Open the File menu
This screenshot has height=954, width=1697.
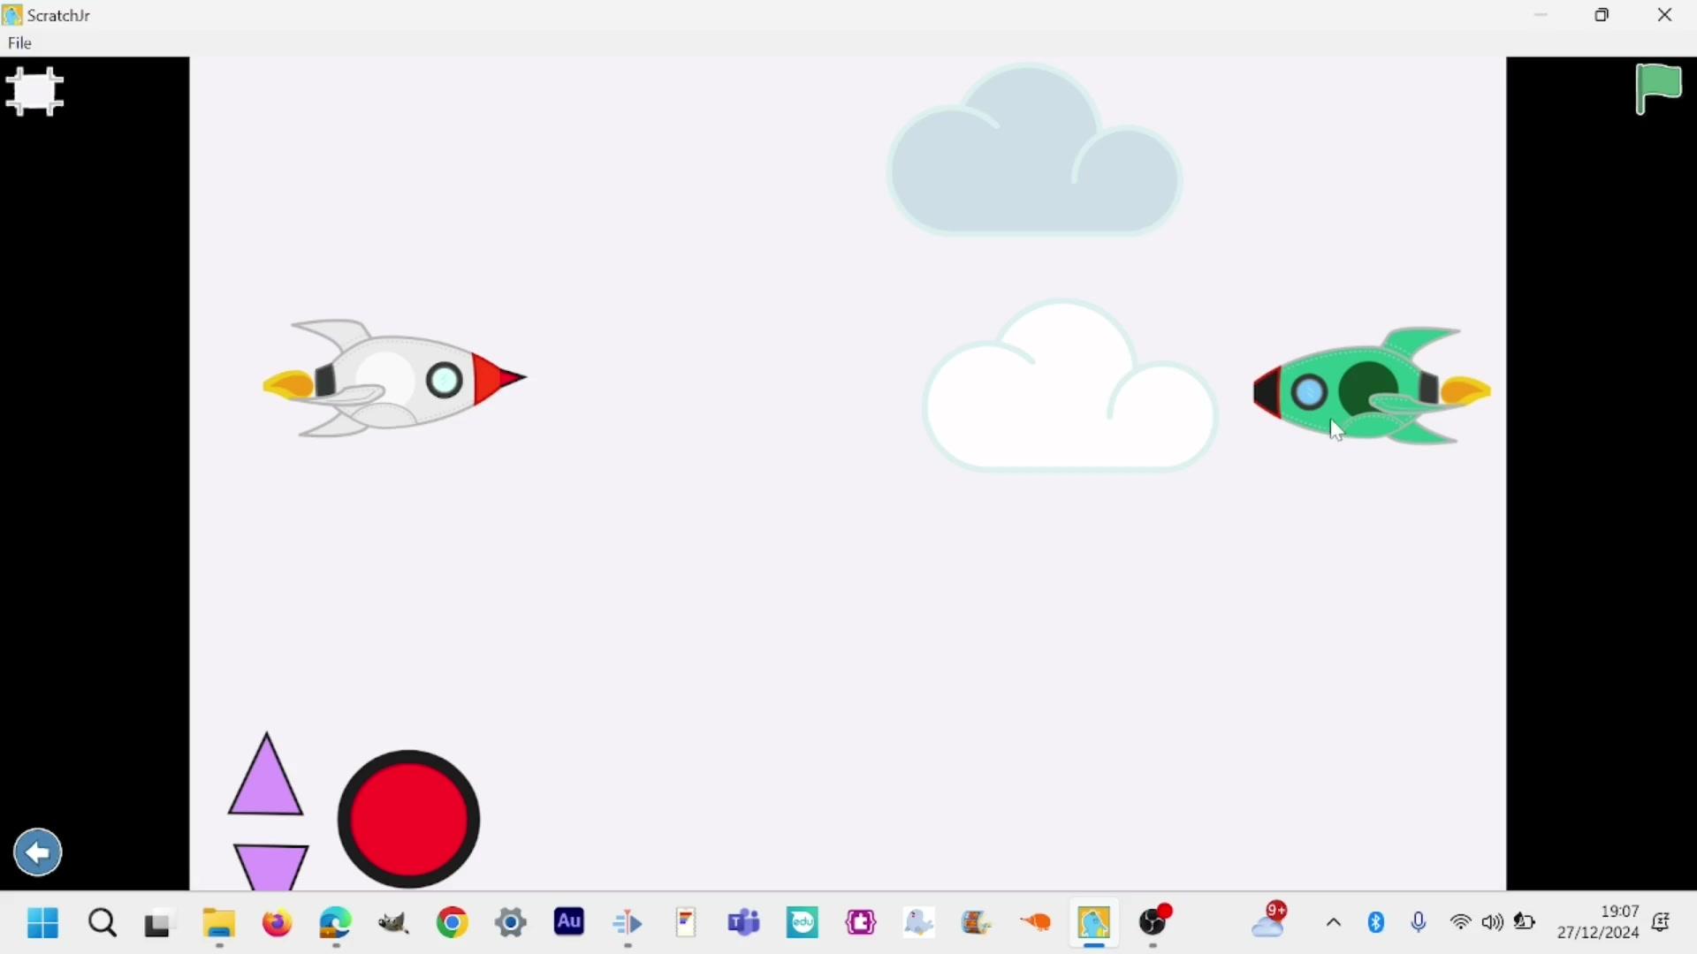point(19,43)
